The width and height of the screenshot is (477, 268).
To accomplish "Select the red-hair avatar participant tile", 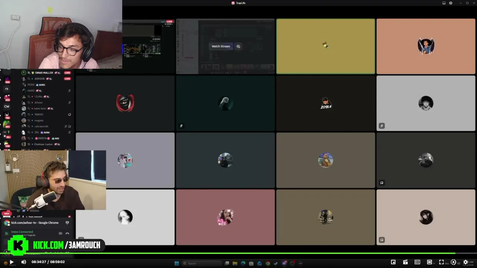I will tap(125, 103).
